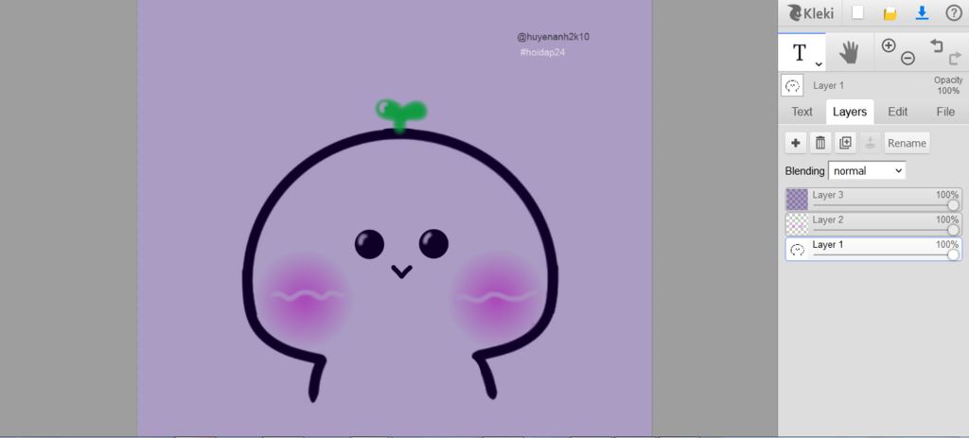Switch to the Layers tab
This screenshot has width=969, height=438.
click(850, 112)
